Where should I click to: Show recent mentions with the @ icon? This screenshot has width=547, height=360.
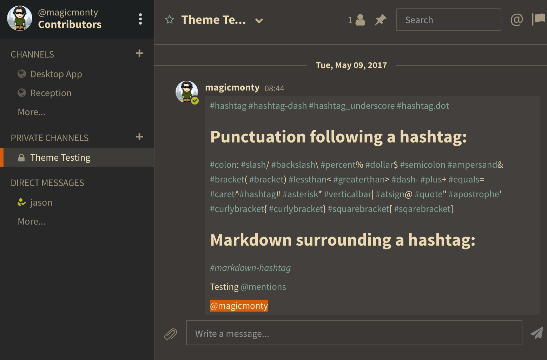click(516, 20)
